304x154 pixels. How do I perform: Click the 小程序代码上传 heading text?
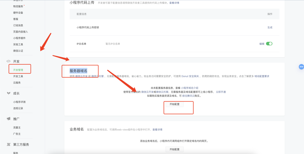(82, 2)
